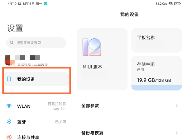
Task: Open the 平板名称 card
Action: point(156,40)
